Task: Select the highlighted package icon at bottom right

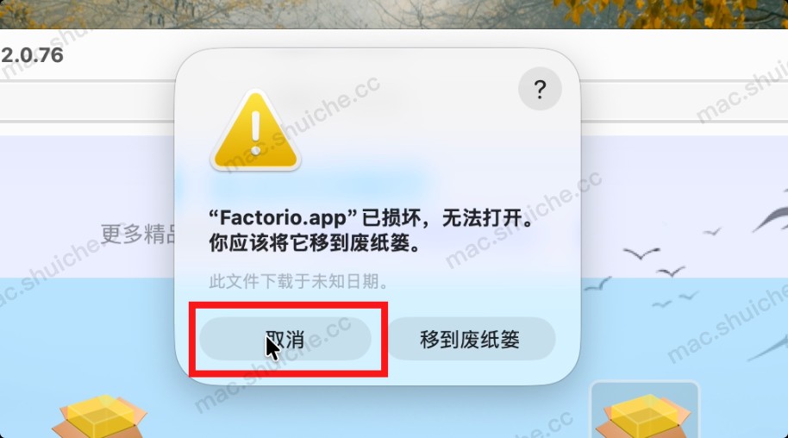Action: click(645, 410)
